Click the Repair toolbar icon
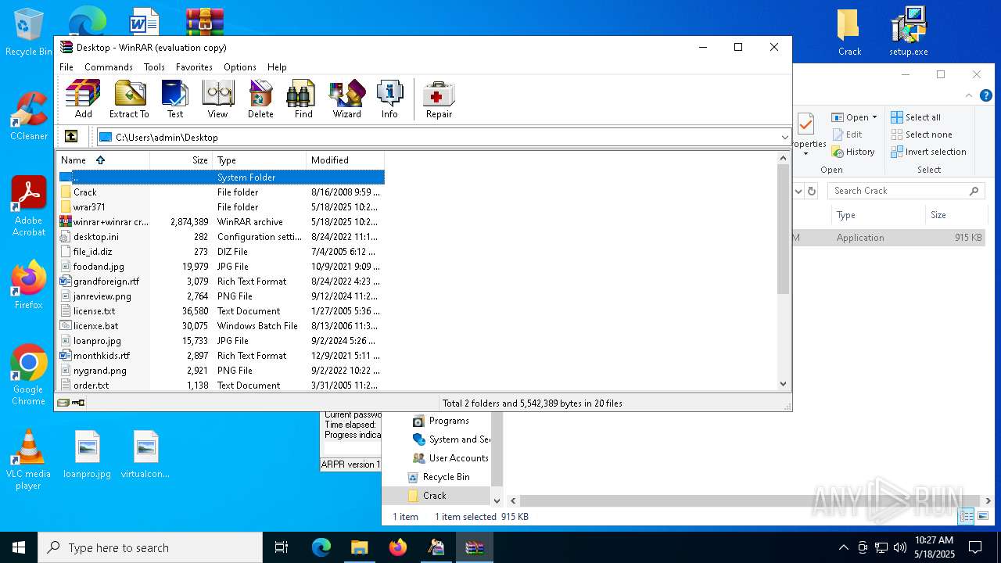Image resolution: width=1001 pixels, height=563 pixels. point(439,99)
